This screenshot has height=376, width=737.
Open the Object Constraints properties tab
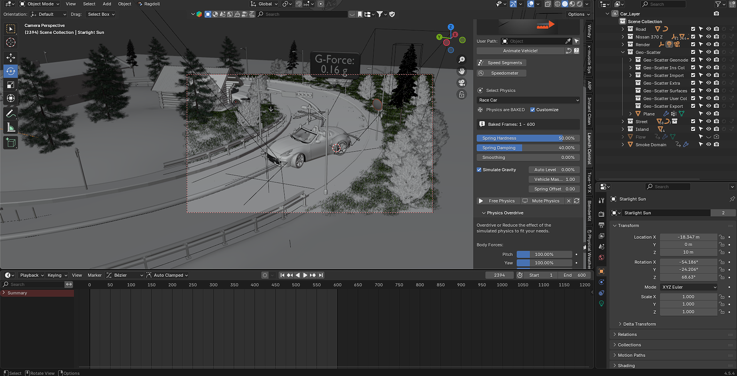(601, 293)
